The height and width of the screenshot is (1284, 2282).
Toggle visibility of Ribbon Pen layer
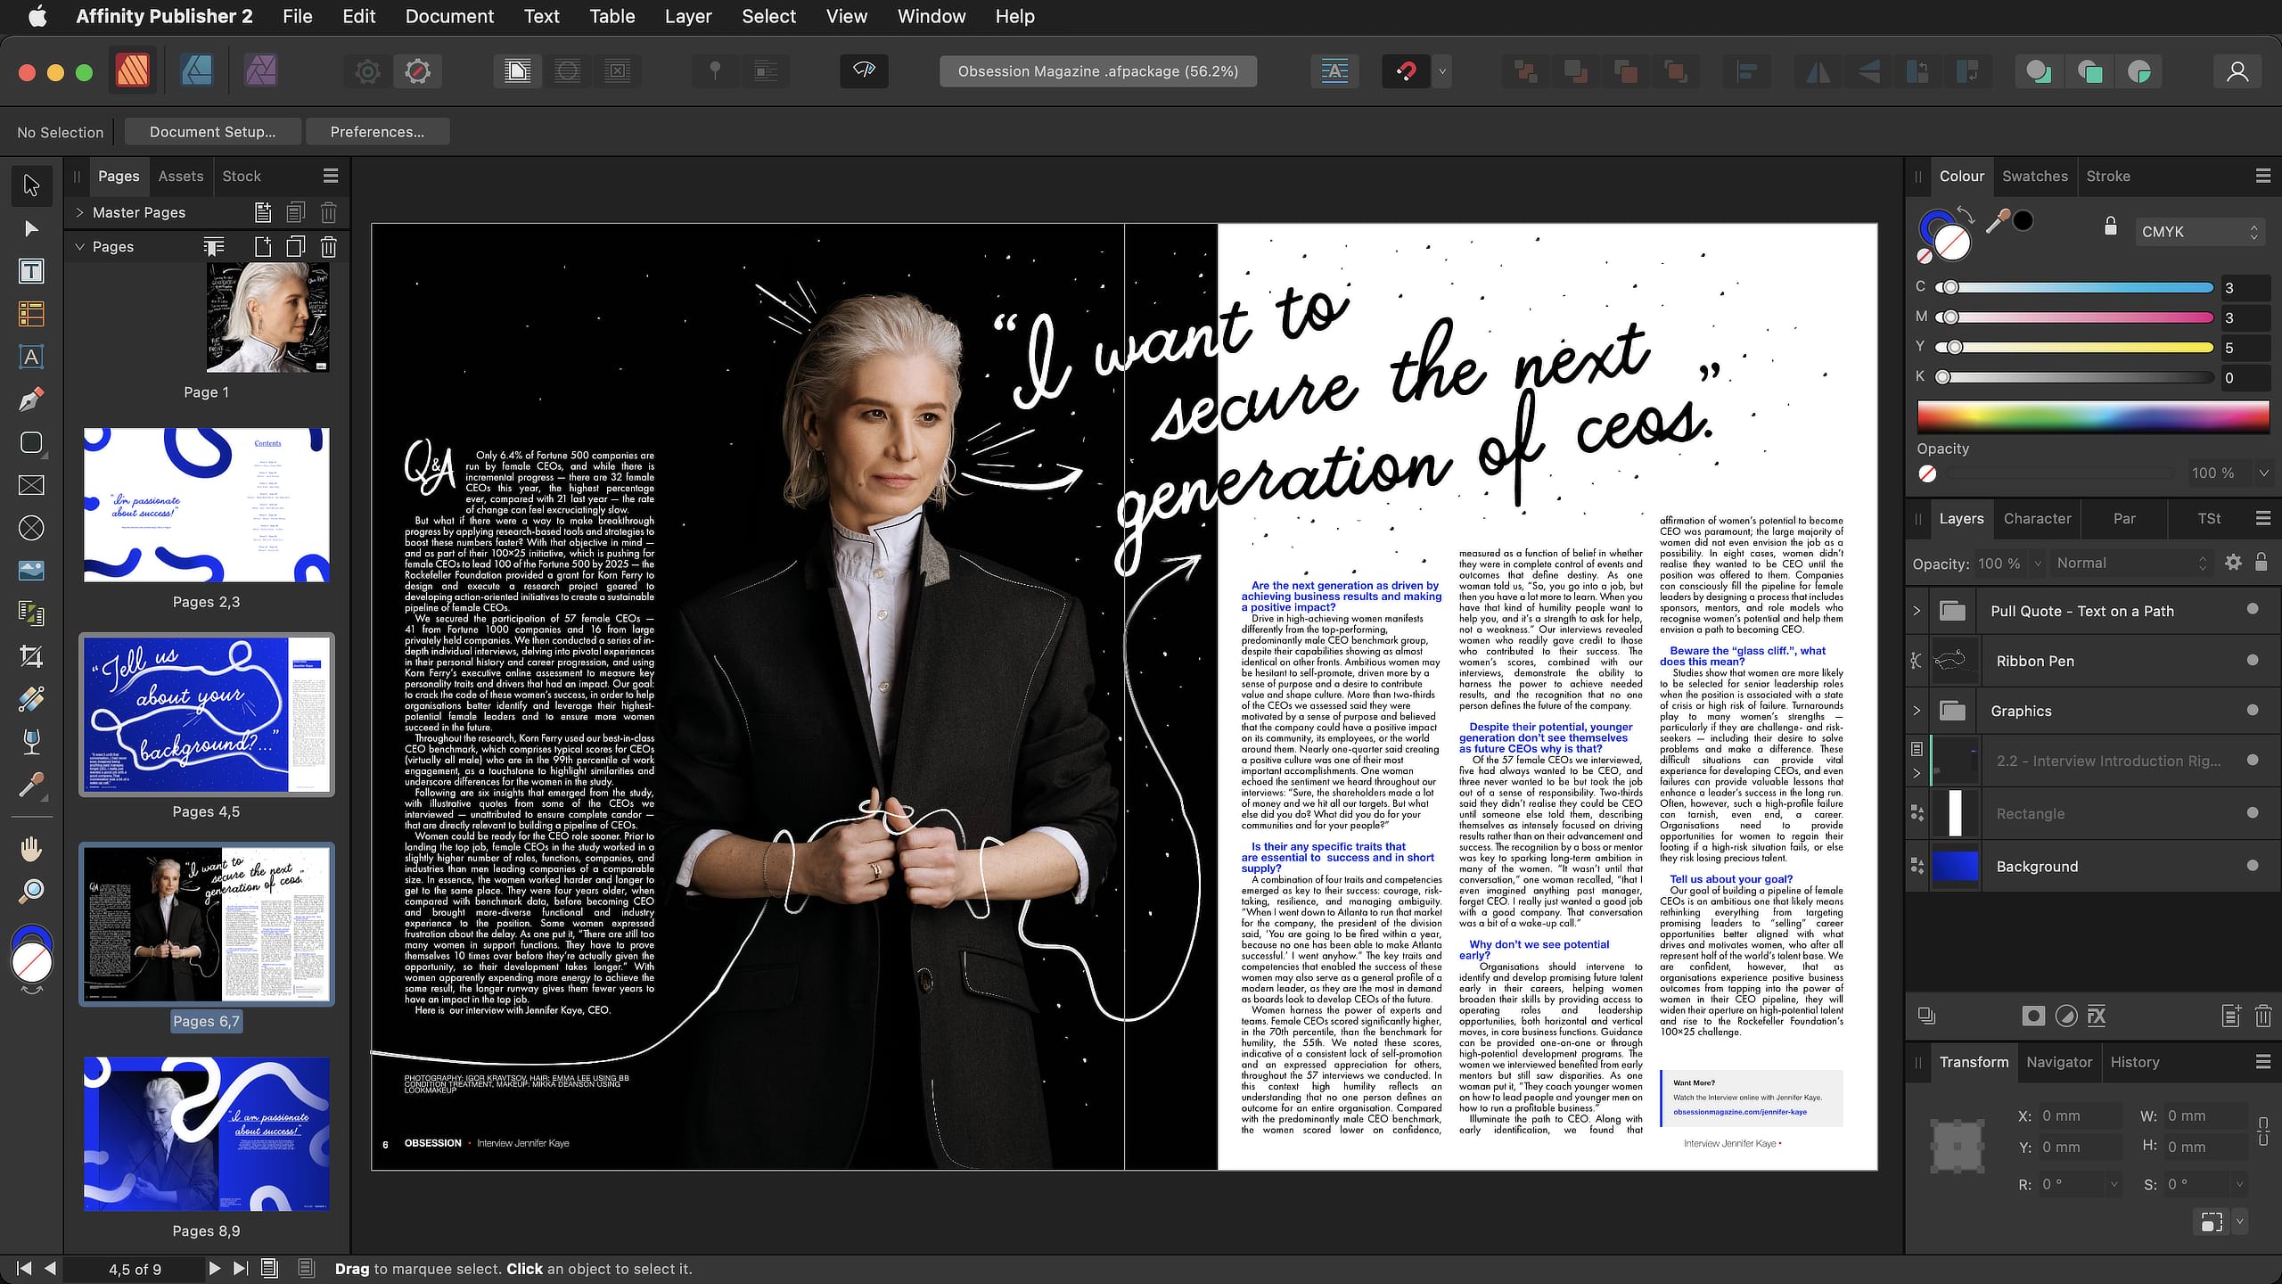[2253, 660]
